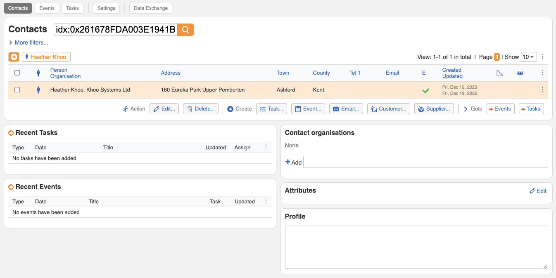Click the group people column icon
Image resolution: width=556 pixels, height=278 pixels.
coord(520,73)
